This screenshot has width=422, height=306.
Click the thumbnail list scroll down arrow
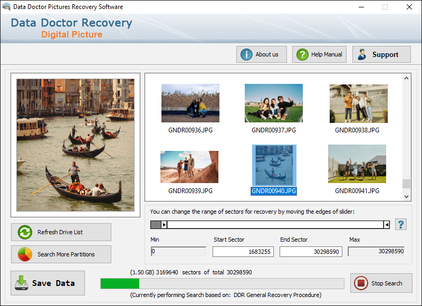point(406,197)
